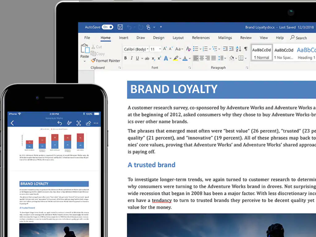Toggle the AutoSave switch off
This screenshot has height=237, width=316.
(x=107, y=27)
